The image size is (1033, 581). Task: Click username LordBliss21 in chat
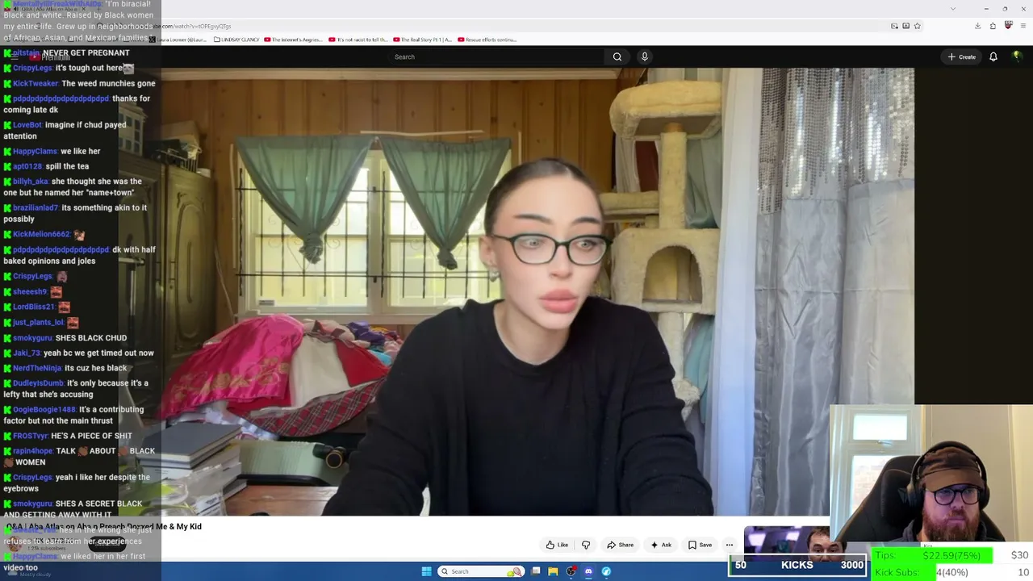click(34, 307)
